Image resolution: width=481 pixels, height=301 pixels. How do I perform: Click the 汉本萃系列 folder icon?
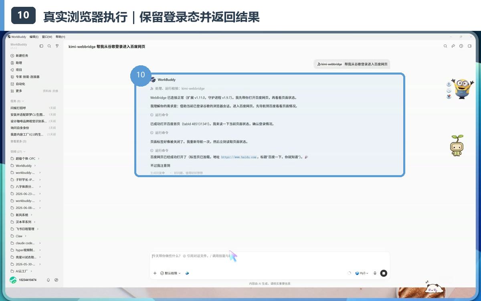tap(12, 222)
